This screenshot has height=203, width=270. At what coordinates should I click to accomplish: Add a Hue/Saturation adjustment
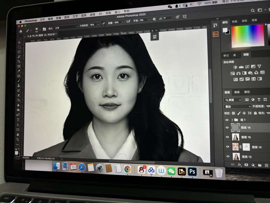point(232,73)
